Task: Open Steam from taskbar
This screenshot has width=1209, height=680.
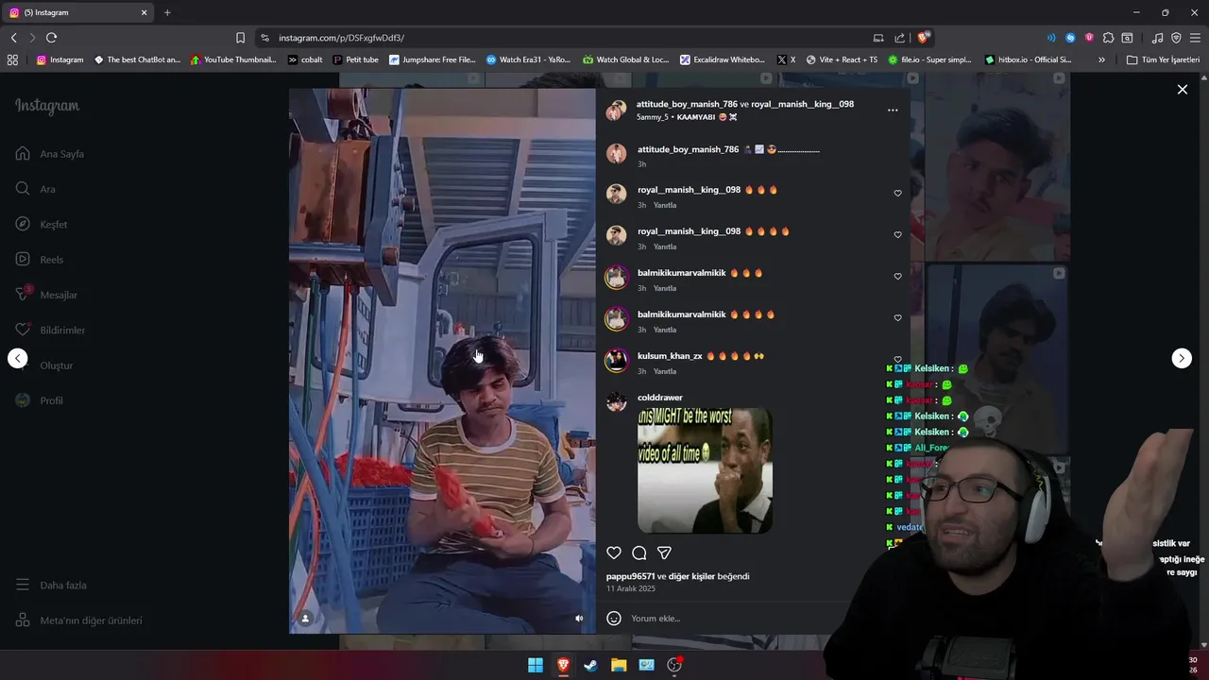Action: (590, 665)
